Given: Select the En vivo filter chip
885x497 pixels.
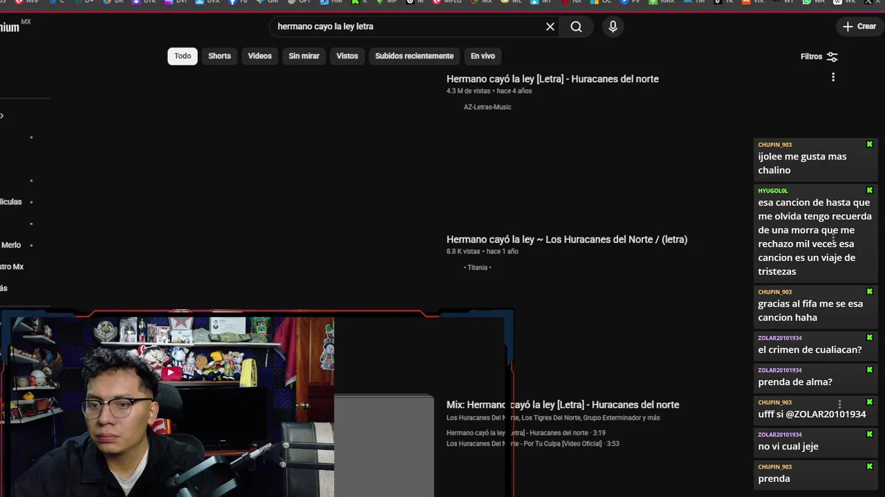Looking at the screenshot, I should tap(483, 56).
